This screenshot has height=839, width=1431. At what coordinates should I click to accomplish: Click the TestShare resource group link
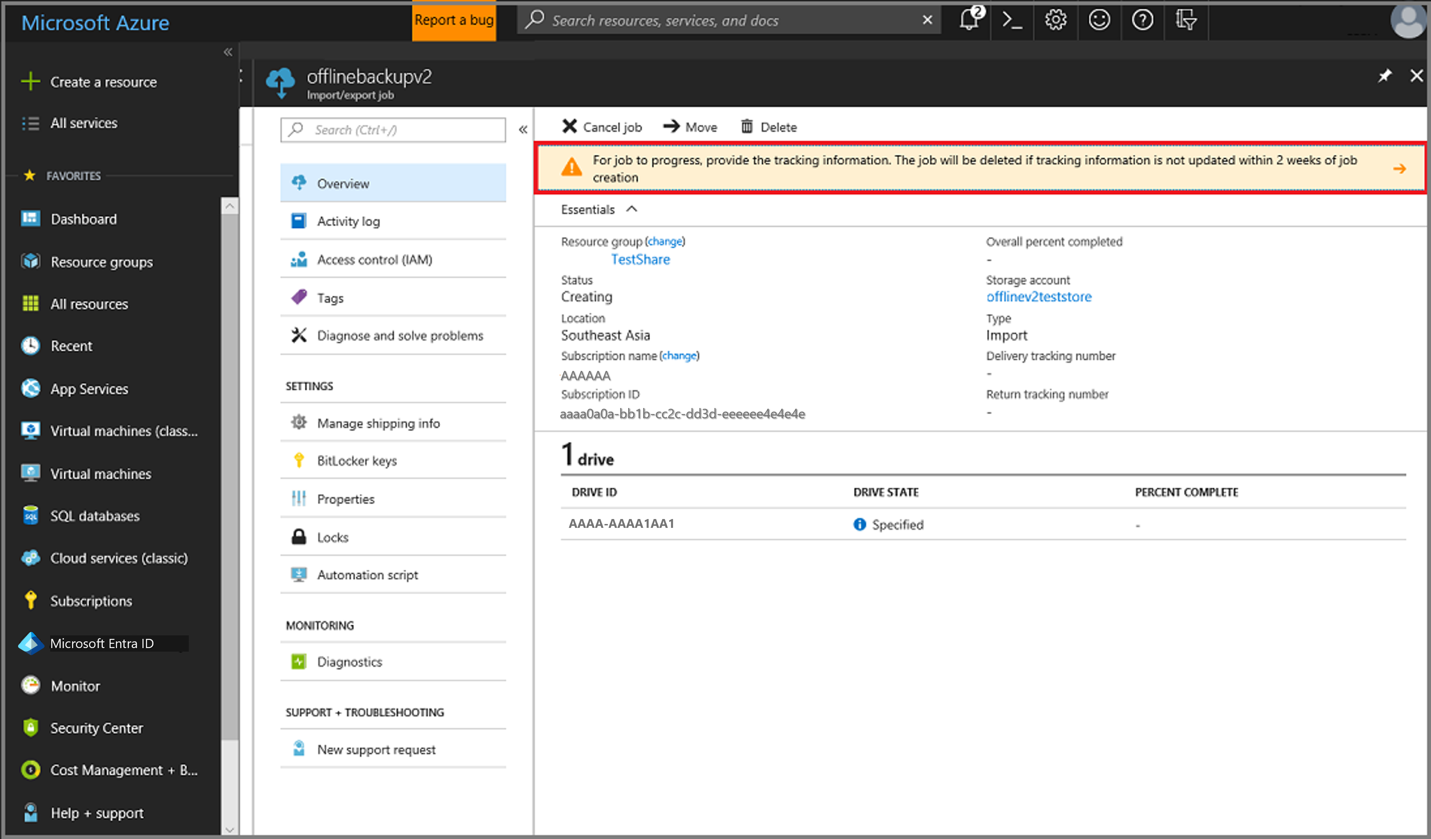(639, 259)
